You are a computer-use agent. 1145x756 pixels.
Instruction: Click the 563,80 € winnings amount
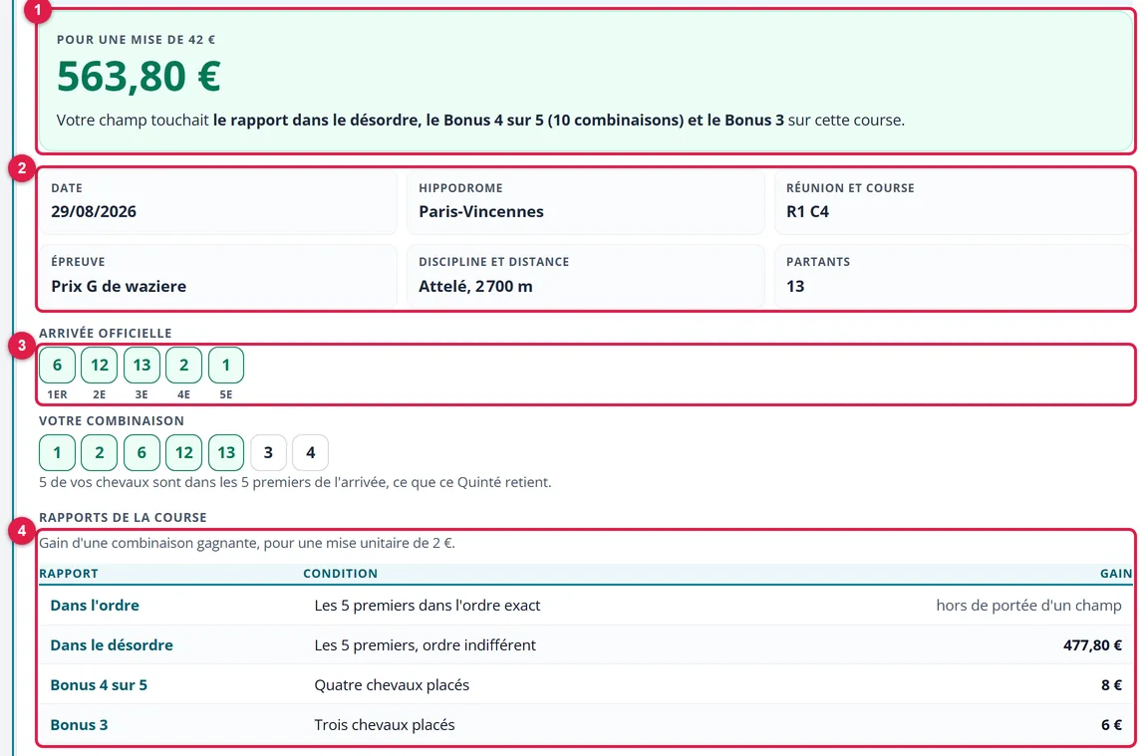(x=139, y=76)
